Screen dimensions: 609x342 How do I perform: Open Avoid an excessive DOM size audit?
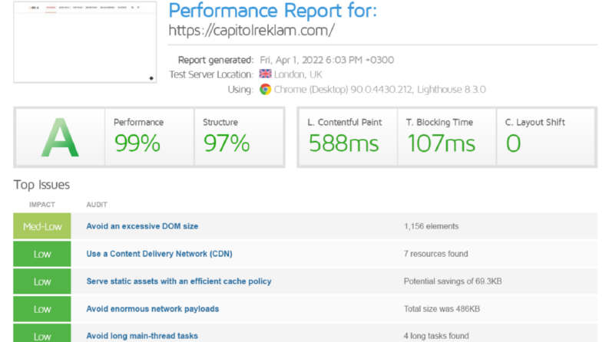tap(142, 226)
